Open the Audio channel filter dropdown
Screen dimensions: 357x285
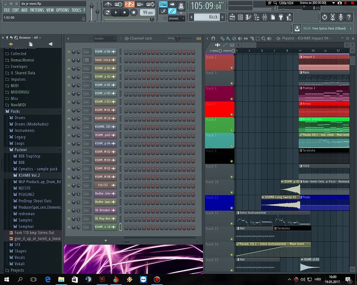pos(105,38)
